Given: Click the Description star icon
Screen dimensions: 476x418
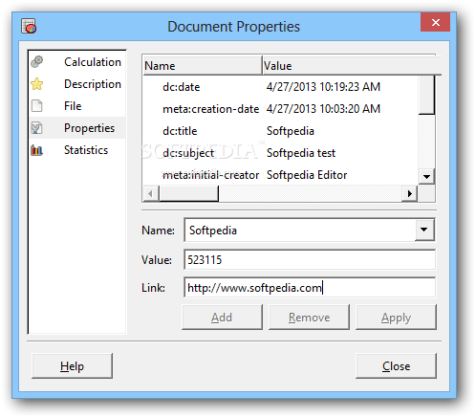Looking at the screenshot, I should pyautogui.click(x=37, y=84).
